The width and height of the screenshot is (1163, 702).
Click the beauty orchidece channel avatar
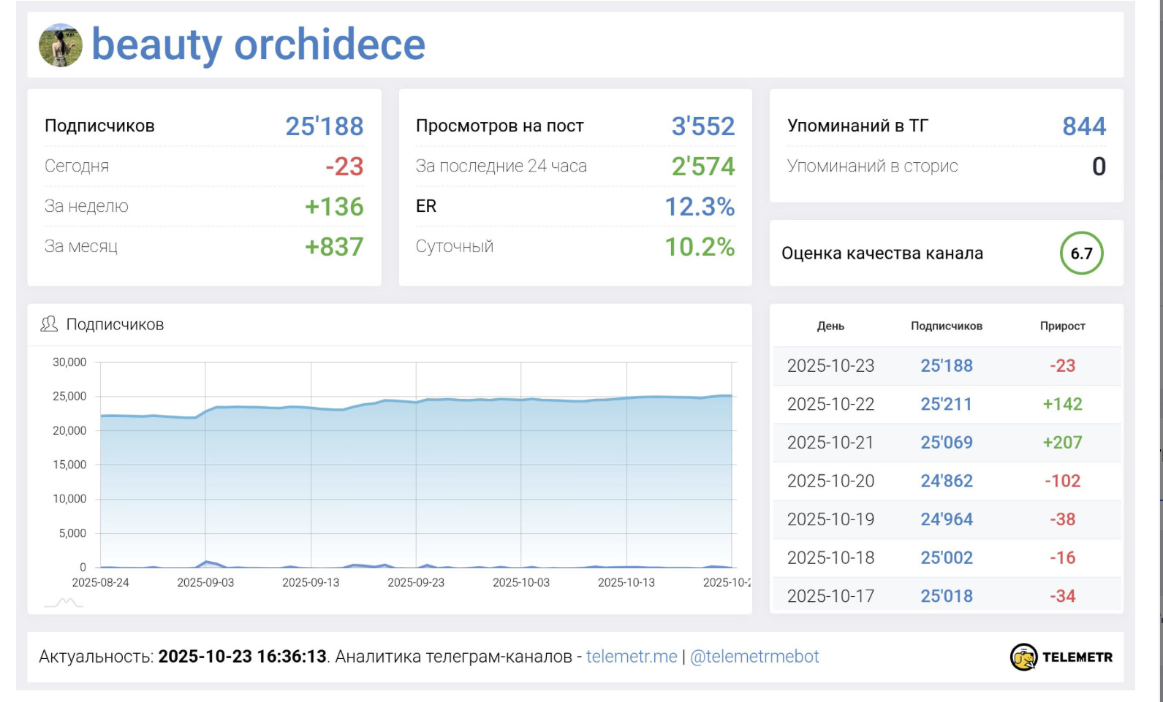(60, 45)
